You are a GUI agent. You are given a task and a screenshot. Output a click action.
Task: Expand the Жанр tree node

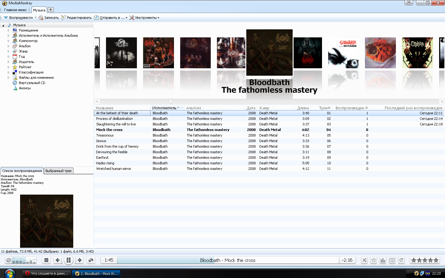8,51
